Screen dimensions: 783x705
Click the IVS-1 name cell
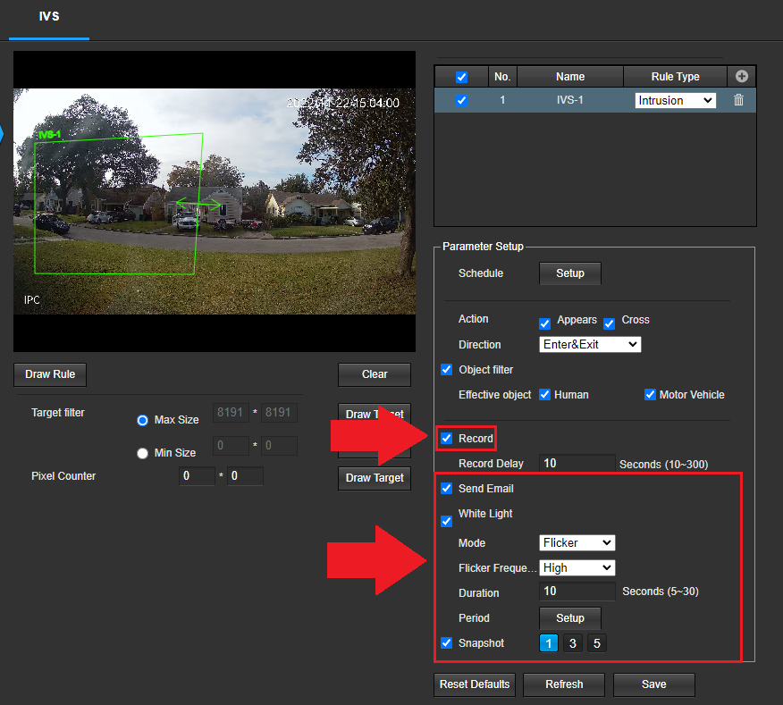[569, 100]
